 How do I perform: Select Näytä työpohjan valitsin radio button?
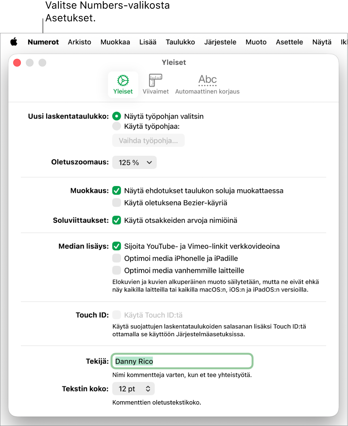click(117, 116)
